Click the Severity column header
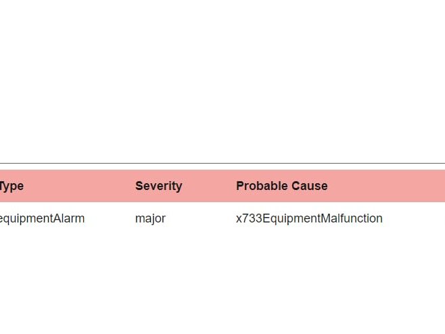This screenshot has width=445, height=334. [x=158, y=186]
